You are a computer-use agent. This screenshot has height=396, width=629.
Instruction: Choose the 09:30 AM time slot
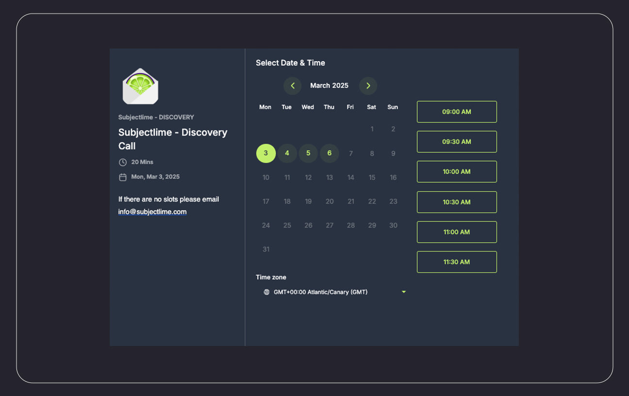[x=456, y=142]
